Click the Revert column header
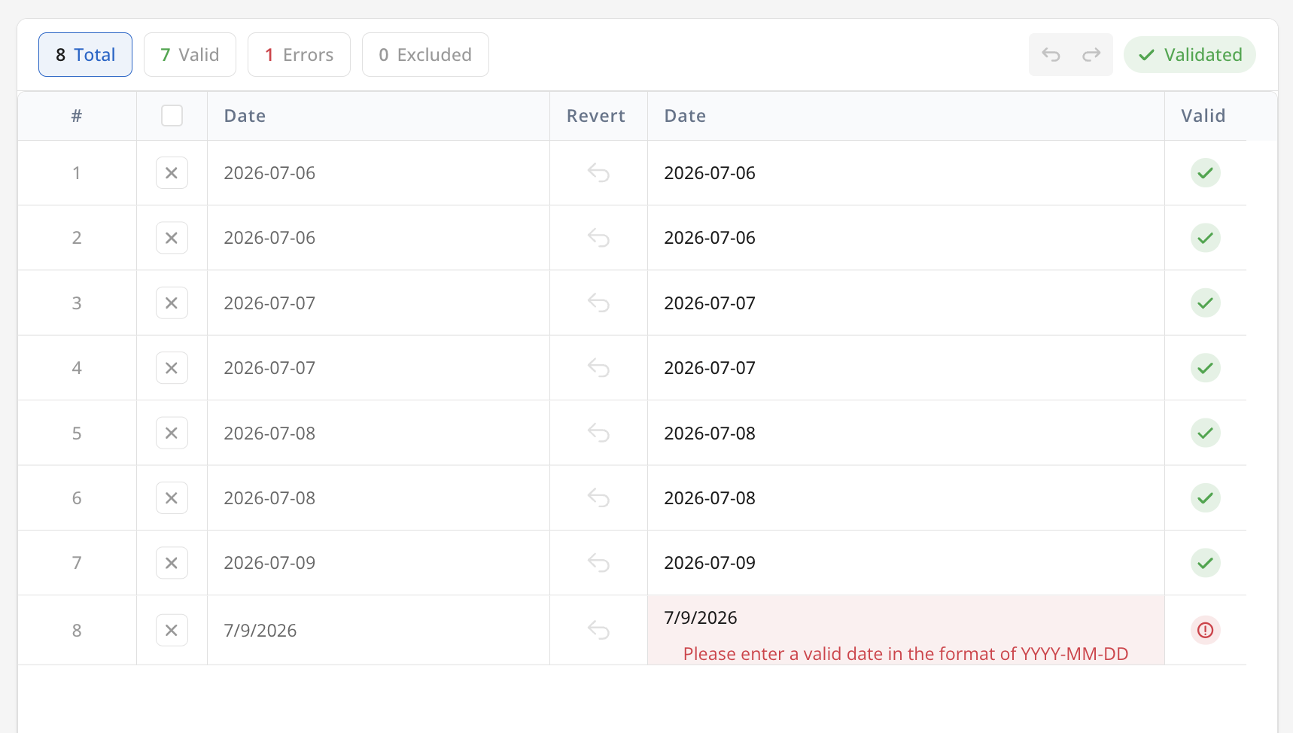 click(596, 116)
